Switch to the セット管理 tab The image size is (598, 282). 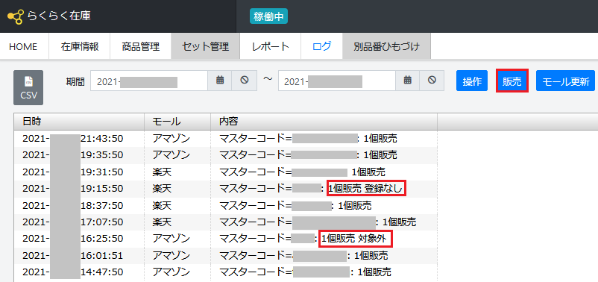[205, 46]
